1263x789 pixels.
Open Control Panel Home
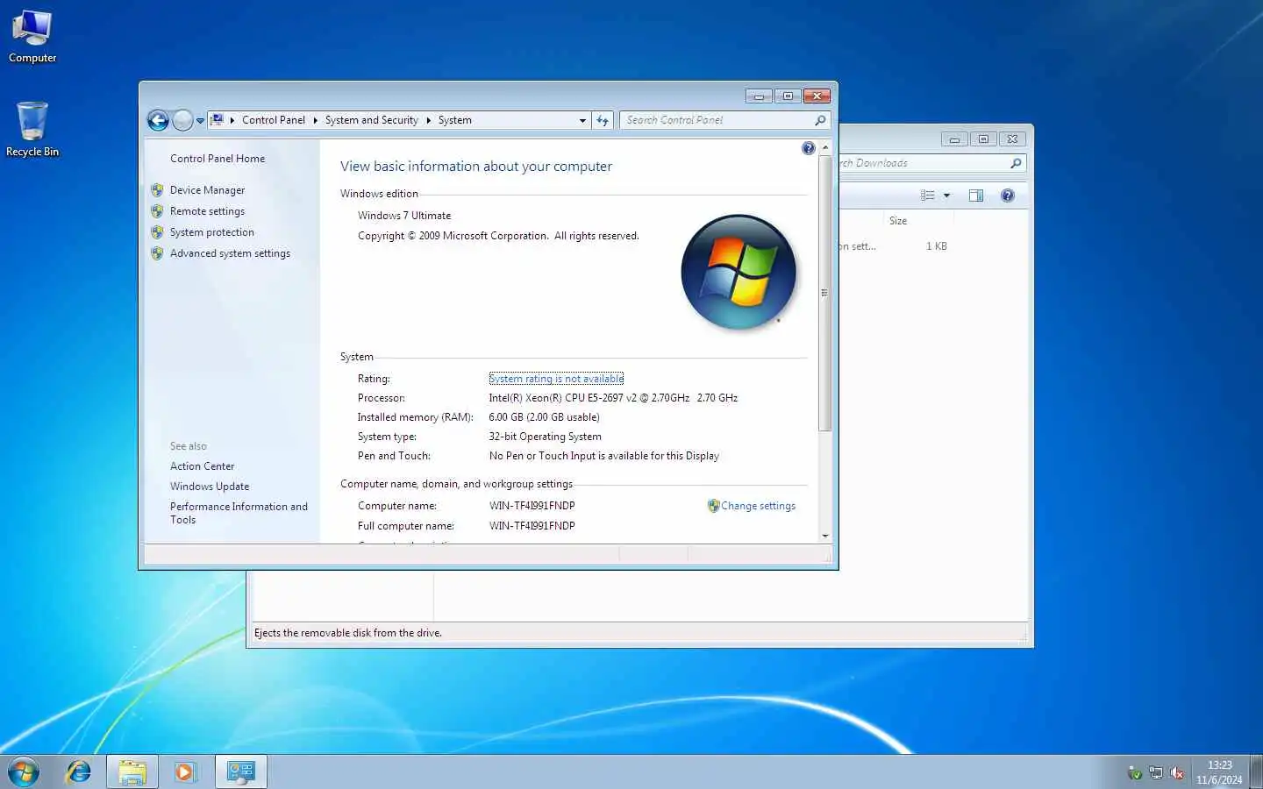coord(218,159)
